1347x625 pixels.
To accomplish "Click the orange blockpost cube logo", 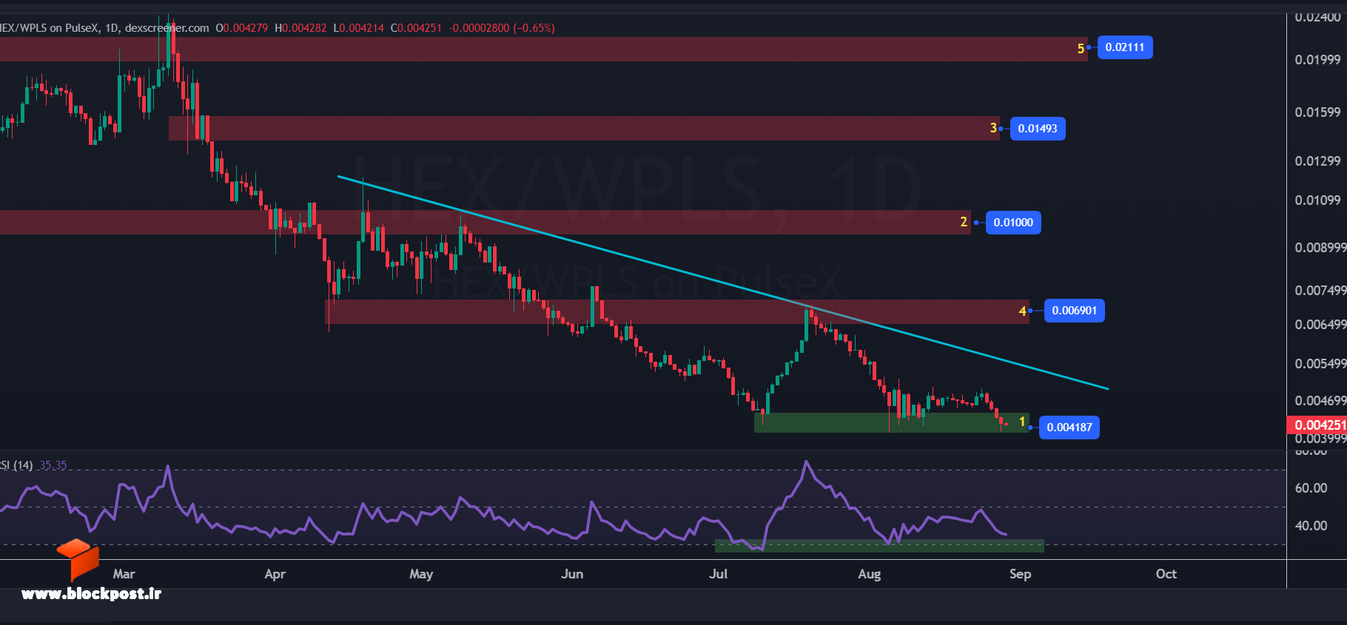I will [78, 558].
